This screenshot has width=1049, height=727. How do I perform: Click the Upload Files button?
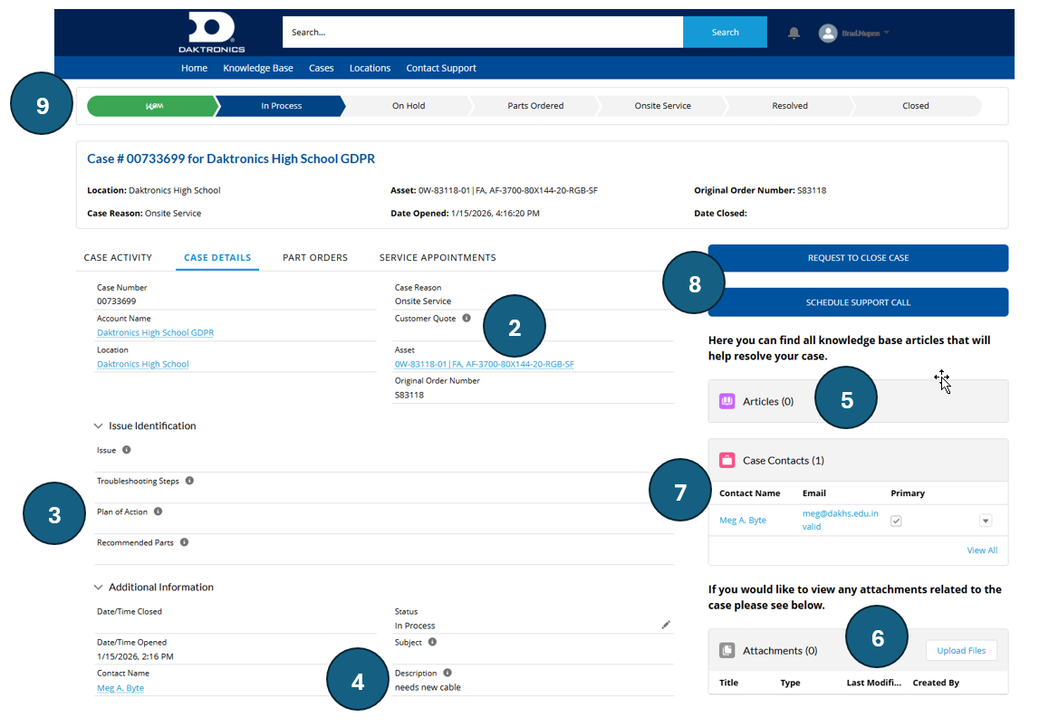pyautogui.click(x=961, y=651)
